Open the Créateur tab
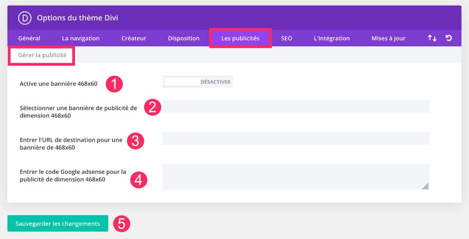469x239 pixels. click(x=134, y=38)
